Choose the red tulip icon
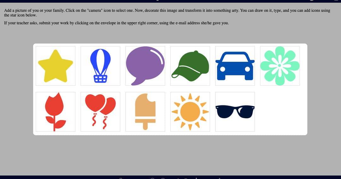This screenshot has width=341, height=179. tap(56, 112)
